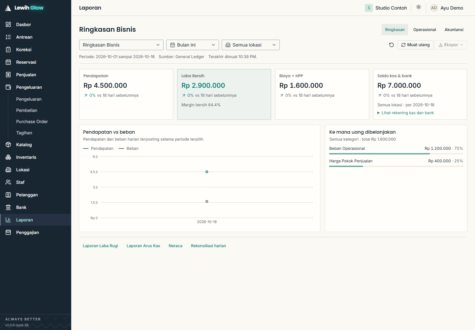Select the Lokasi building icon
475x330 pixels.
(x=8, y=170)
